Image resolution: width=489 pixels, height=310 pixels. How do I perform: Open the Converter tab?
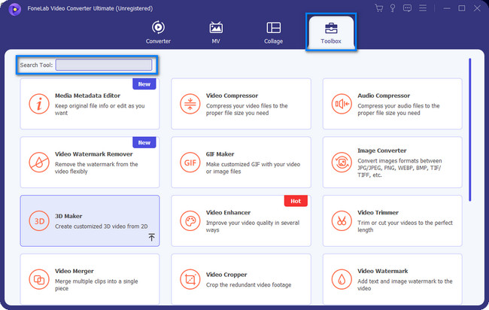(158, 32)
